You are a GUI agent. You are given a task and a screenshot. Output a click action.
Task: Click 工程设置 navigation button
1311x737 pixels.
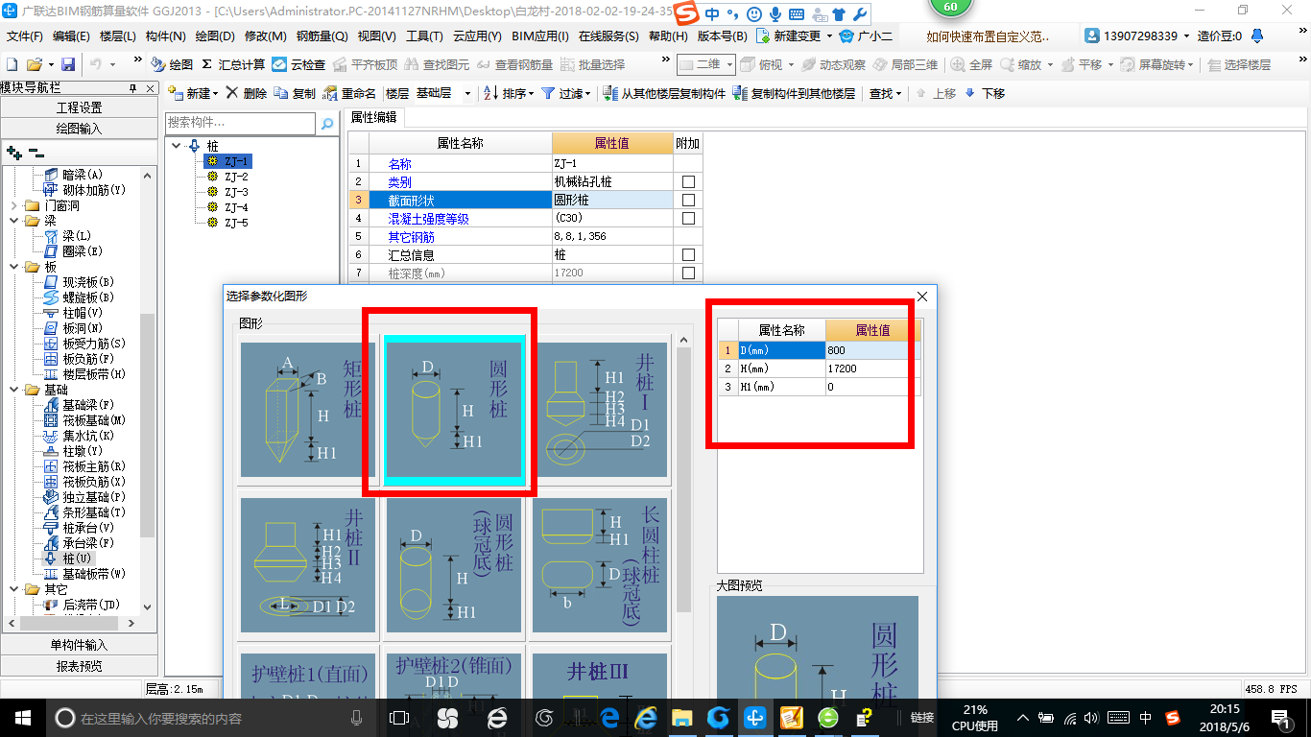pos(79,107)
